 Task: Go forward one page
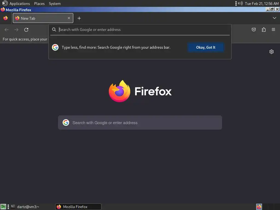click(x=16, y=30)
